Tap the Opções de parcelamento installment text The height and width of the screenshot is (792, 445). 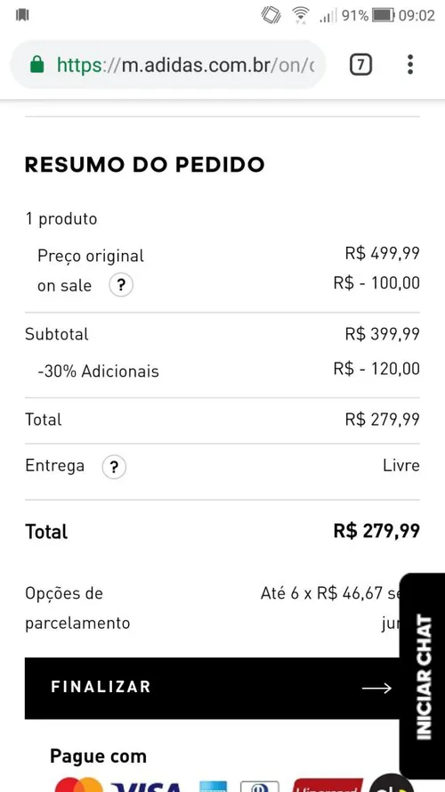tap(77, 608)
